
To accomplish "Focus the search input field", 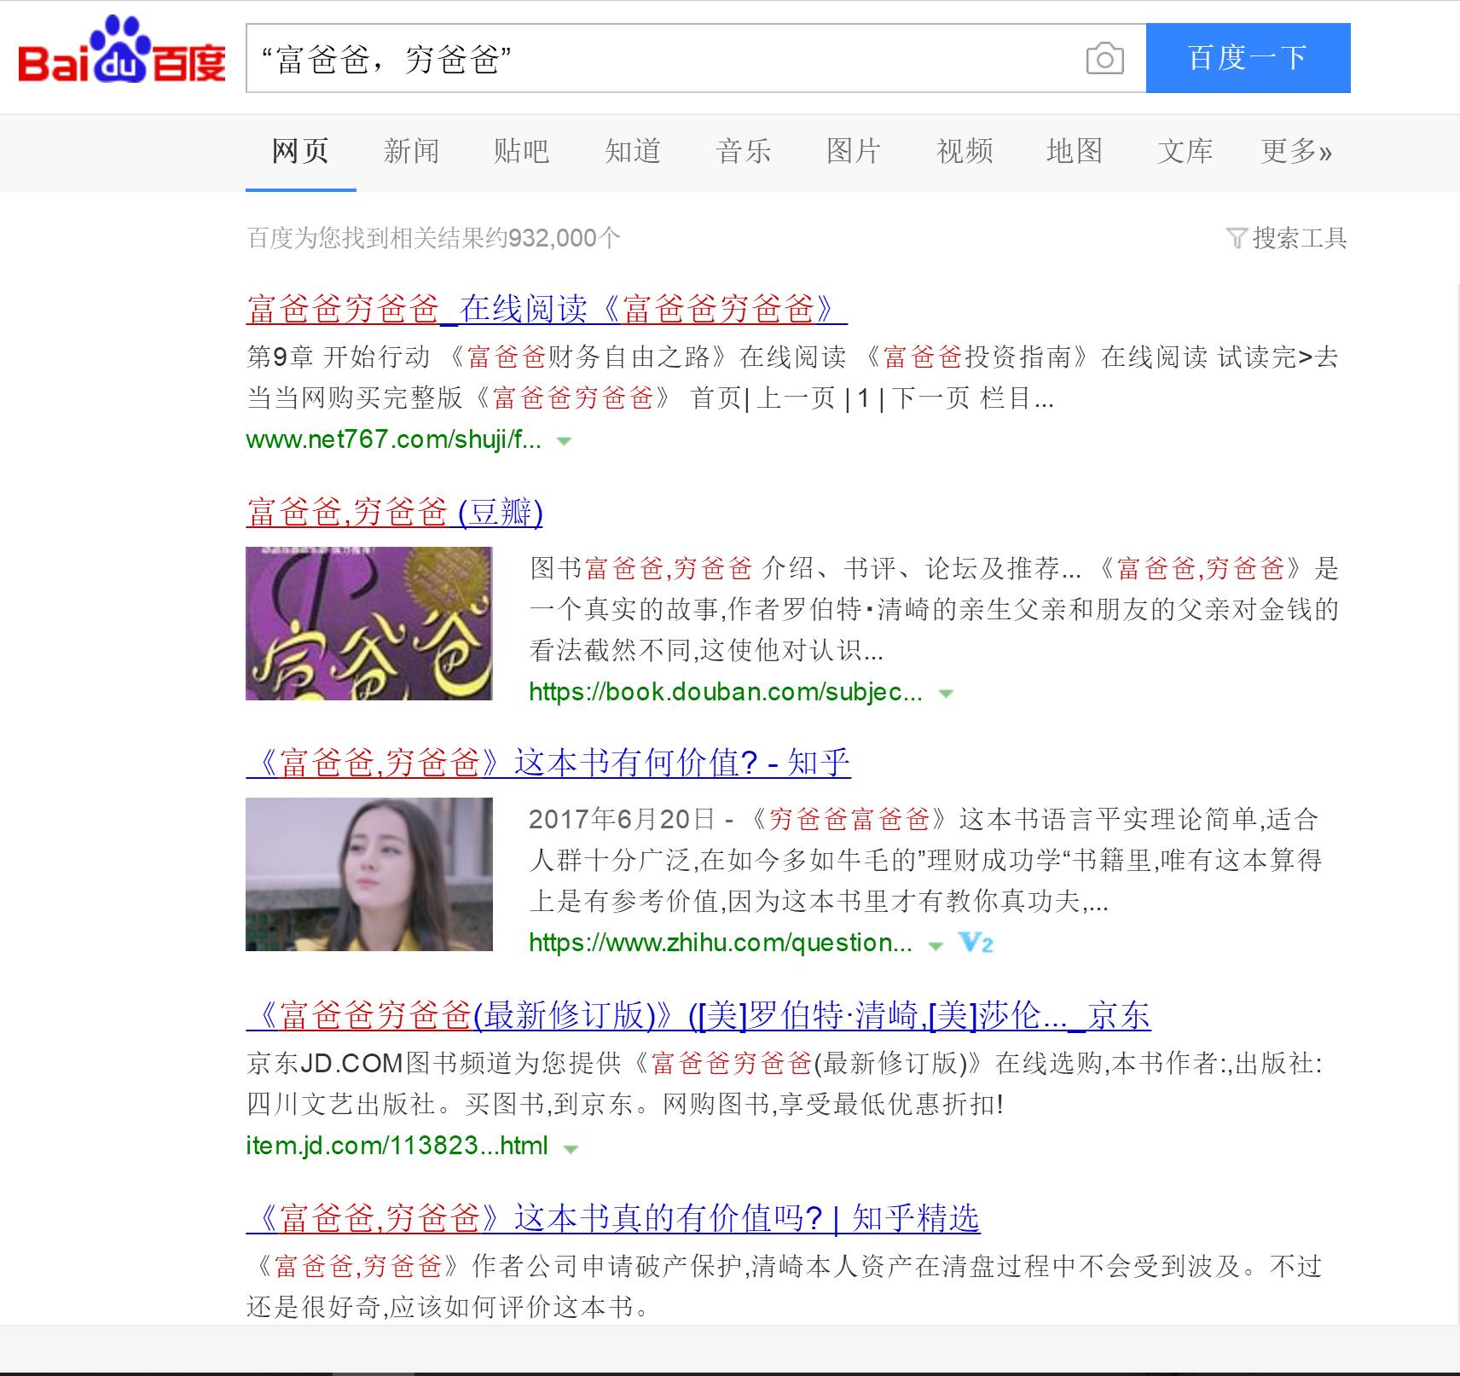I will pyautogui.click(x=665, y=58).
